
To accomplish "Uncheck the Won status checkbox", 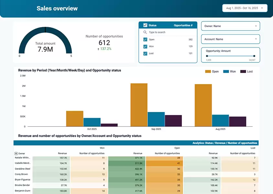I will (145, 47).
